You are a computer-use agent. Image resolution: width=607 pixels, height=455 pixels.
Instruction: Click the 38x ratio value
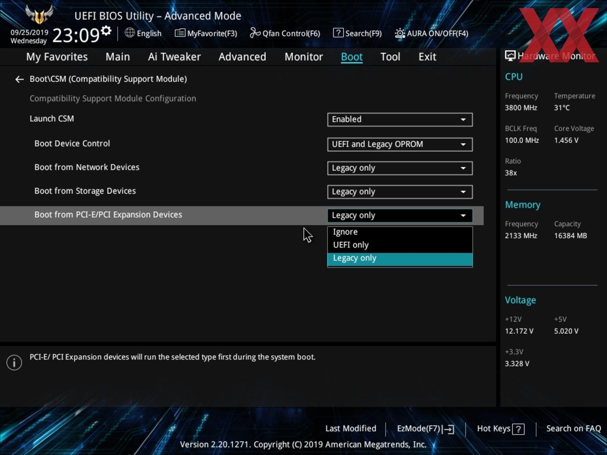coord(511,173)
